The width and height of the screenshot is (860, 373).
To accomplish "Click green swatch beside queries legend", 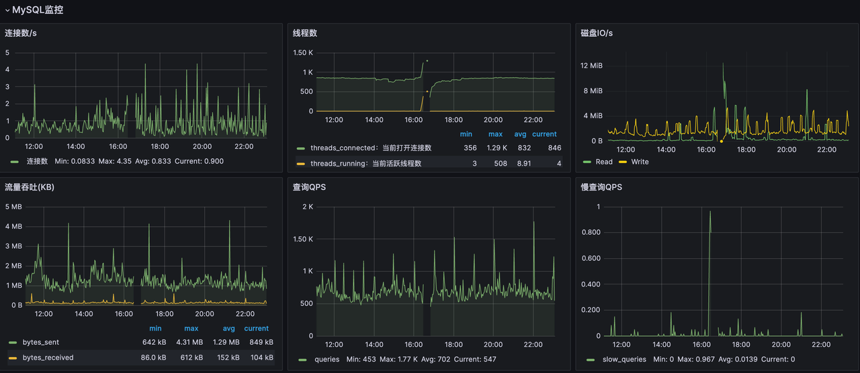I will click(x=302, y=360).
